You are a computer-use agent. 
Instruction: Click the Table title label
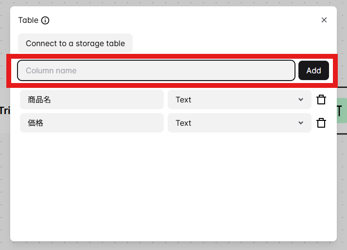(x=28, y=20)
